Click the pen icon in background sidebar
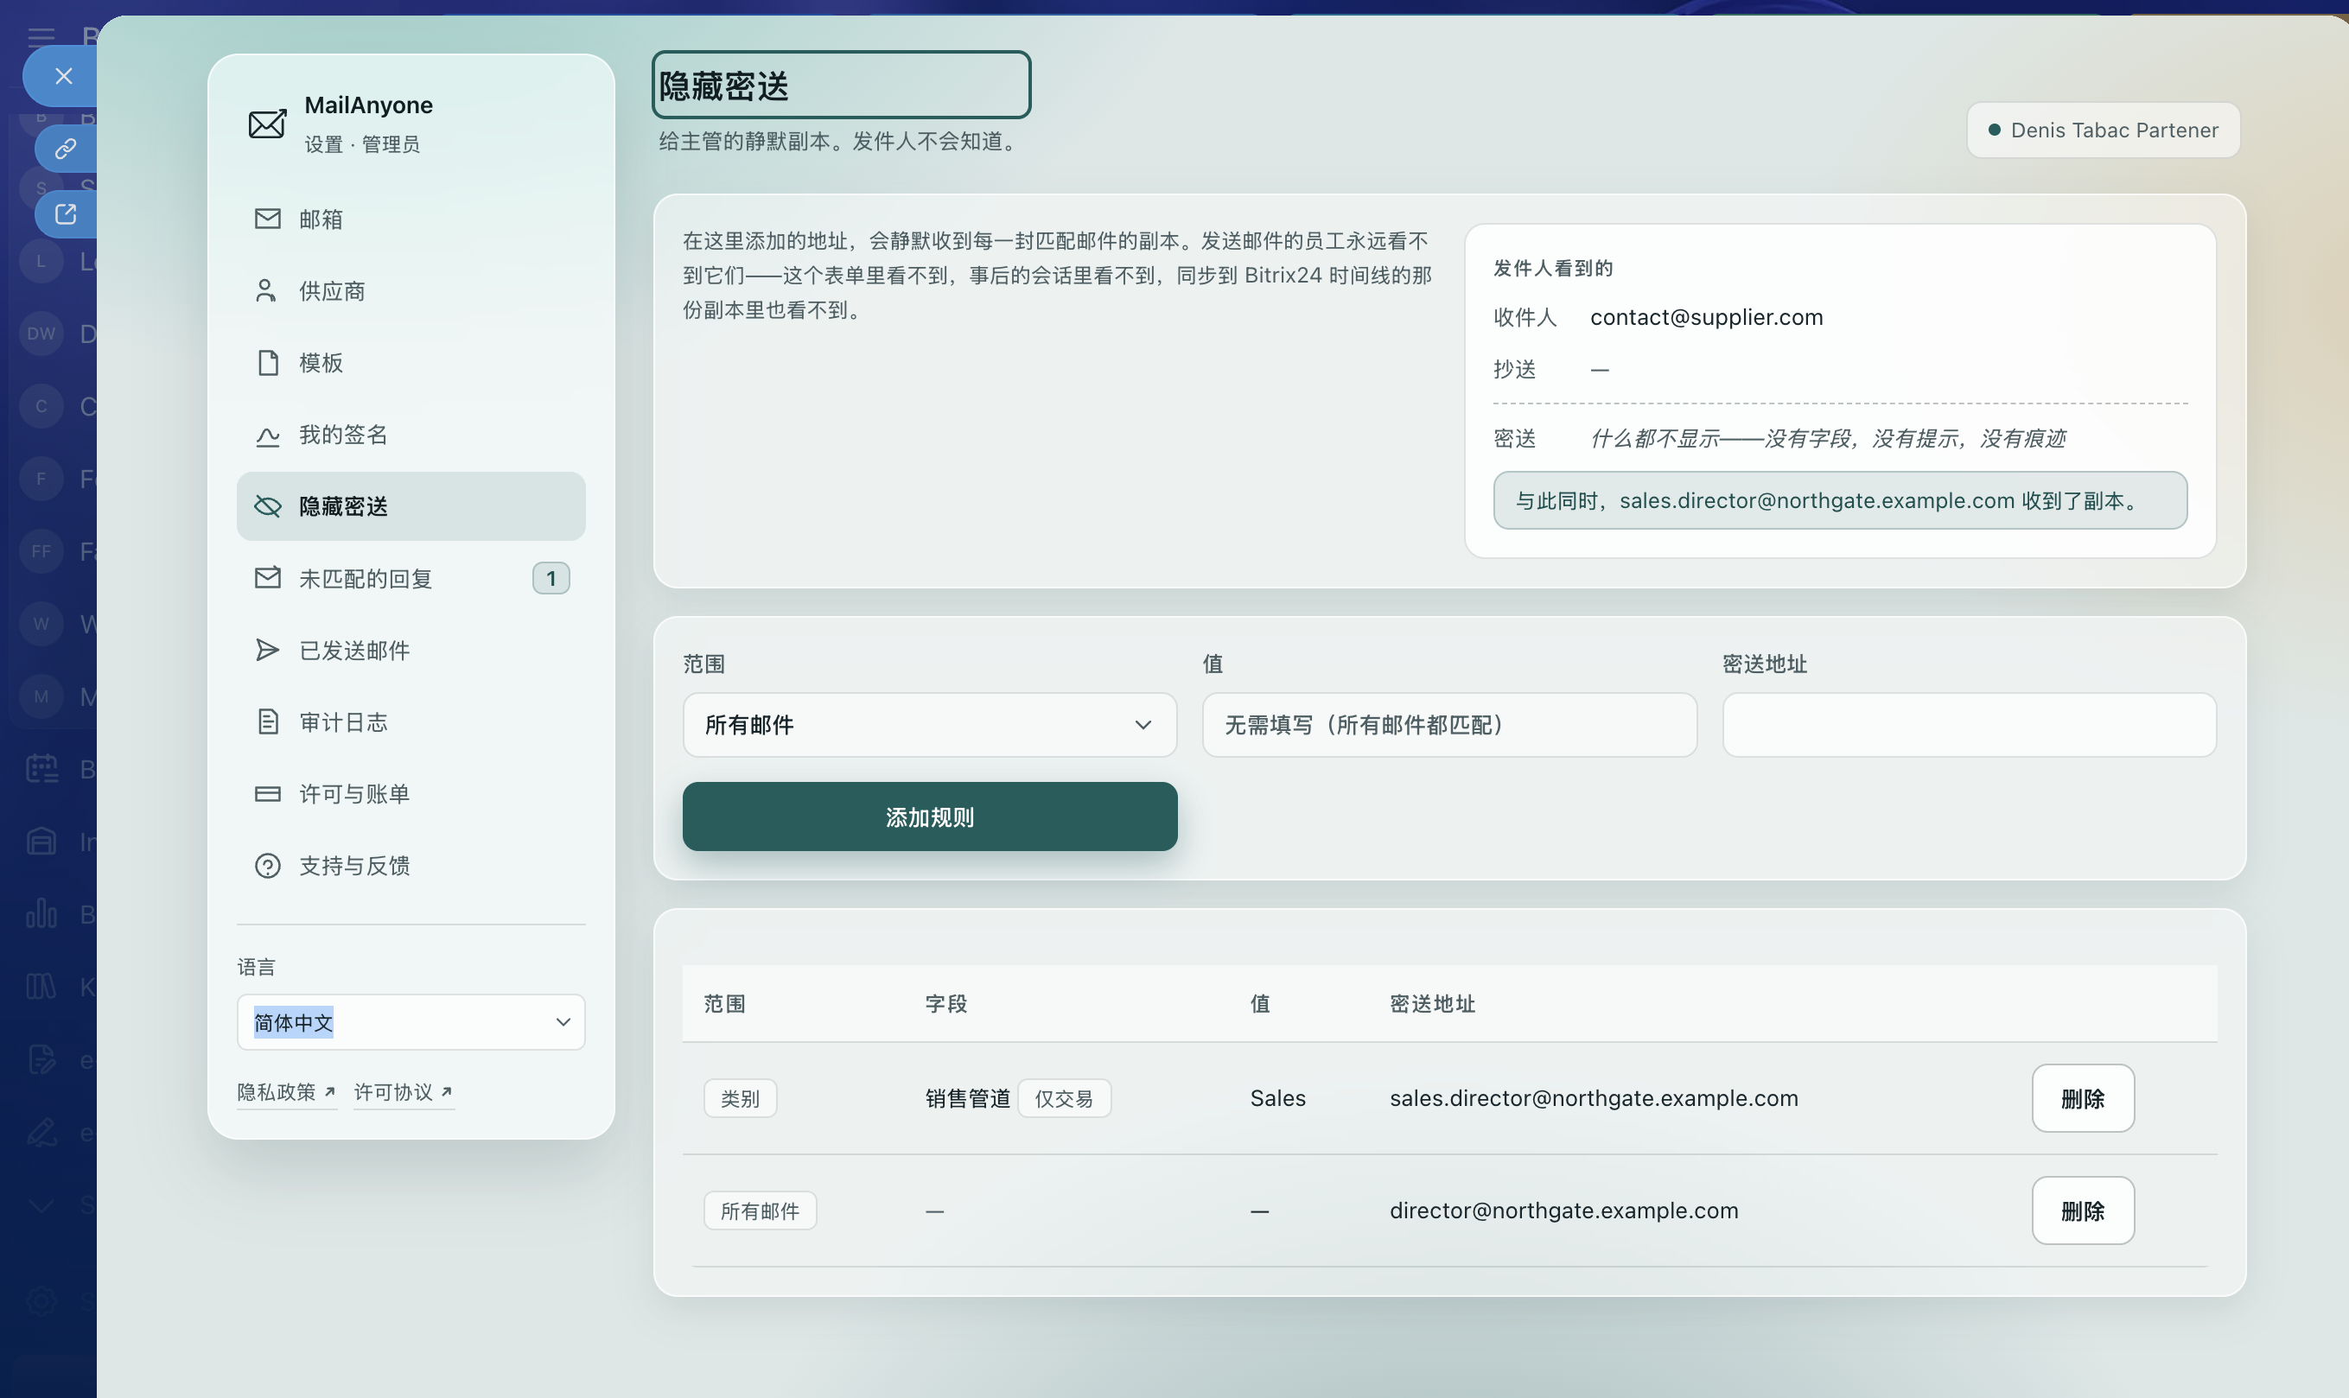This screenshot has height=1398, width=2349. coord(41,1131)
